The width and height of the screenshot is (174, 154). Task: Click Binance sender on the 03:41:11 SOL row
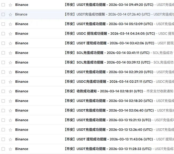click(x=22, y=53)
